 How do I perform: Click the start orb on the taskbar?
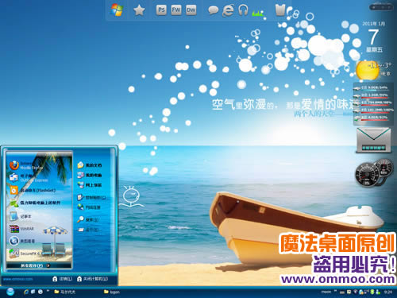pyautogui.click(x=10, y=292)
